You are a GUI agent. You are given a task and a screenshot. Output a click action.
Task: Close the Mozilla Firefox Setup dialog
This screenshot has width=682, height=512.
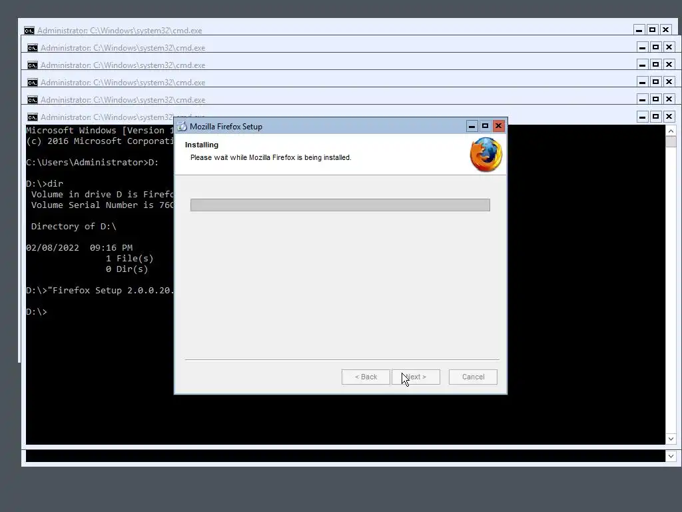[498, 126]
